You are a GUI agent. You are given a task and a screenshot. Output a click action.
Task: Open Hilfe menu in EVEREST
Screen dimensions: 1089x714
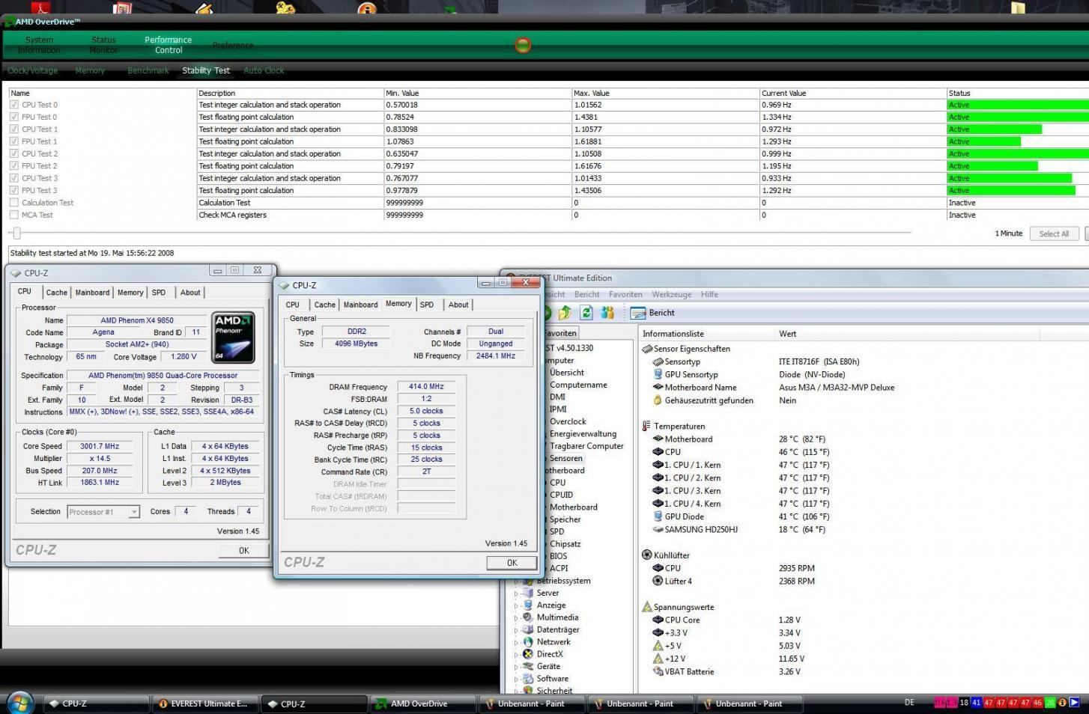(x=709, y=294)
